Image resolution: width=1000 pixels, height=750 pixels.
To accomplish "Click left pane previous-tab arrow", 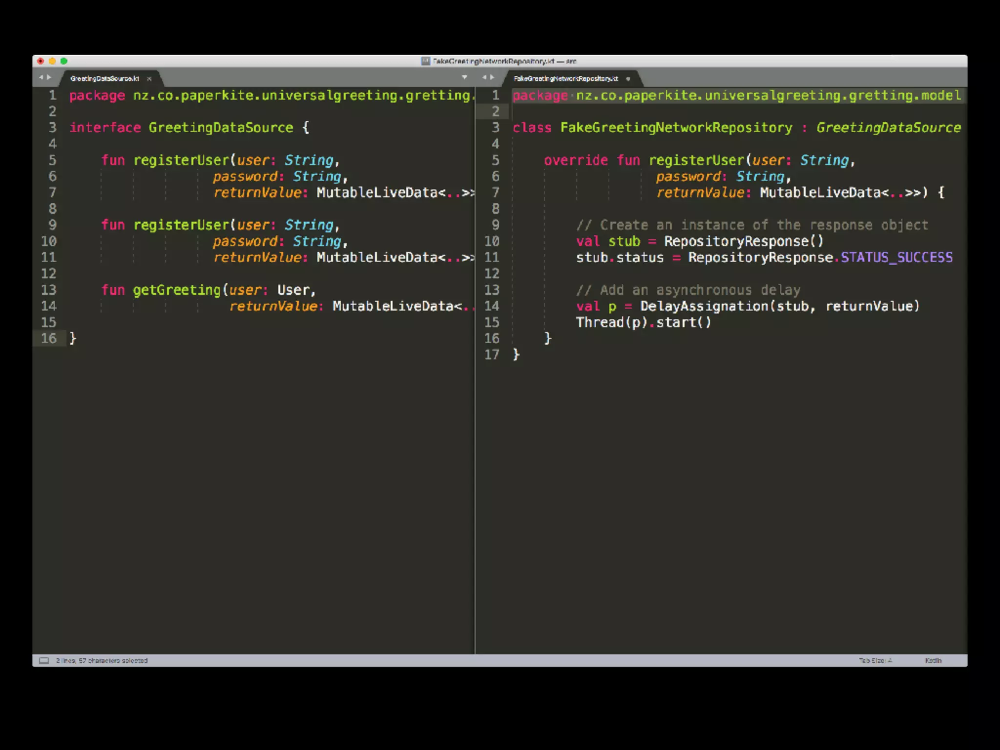I will tap(41, 77).
